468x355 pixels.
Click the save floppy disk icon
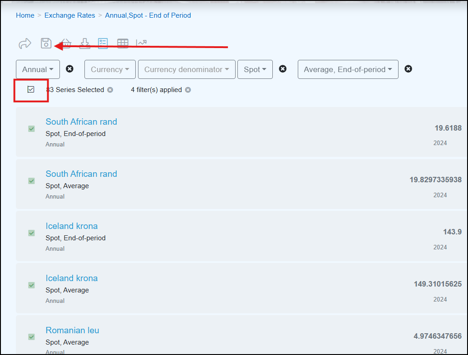pyautogui.click(x=46, y=43)
